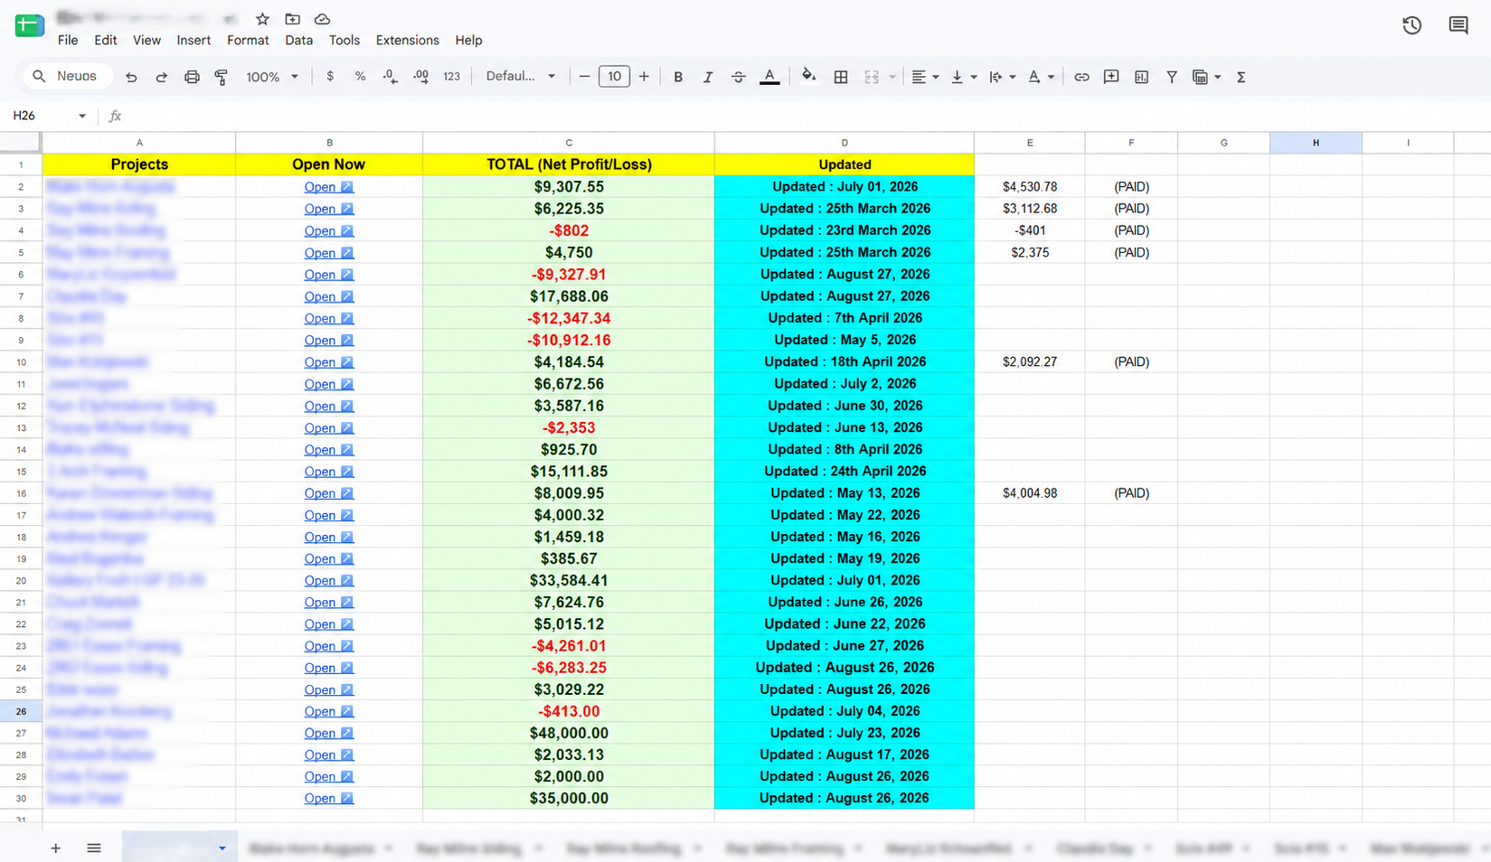Open the Insert menu

coord(193,40)
